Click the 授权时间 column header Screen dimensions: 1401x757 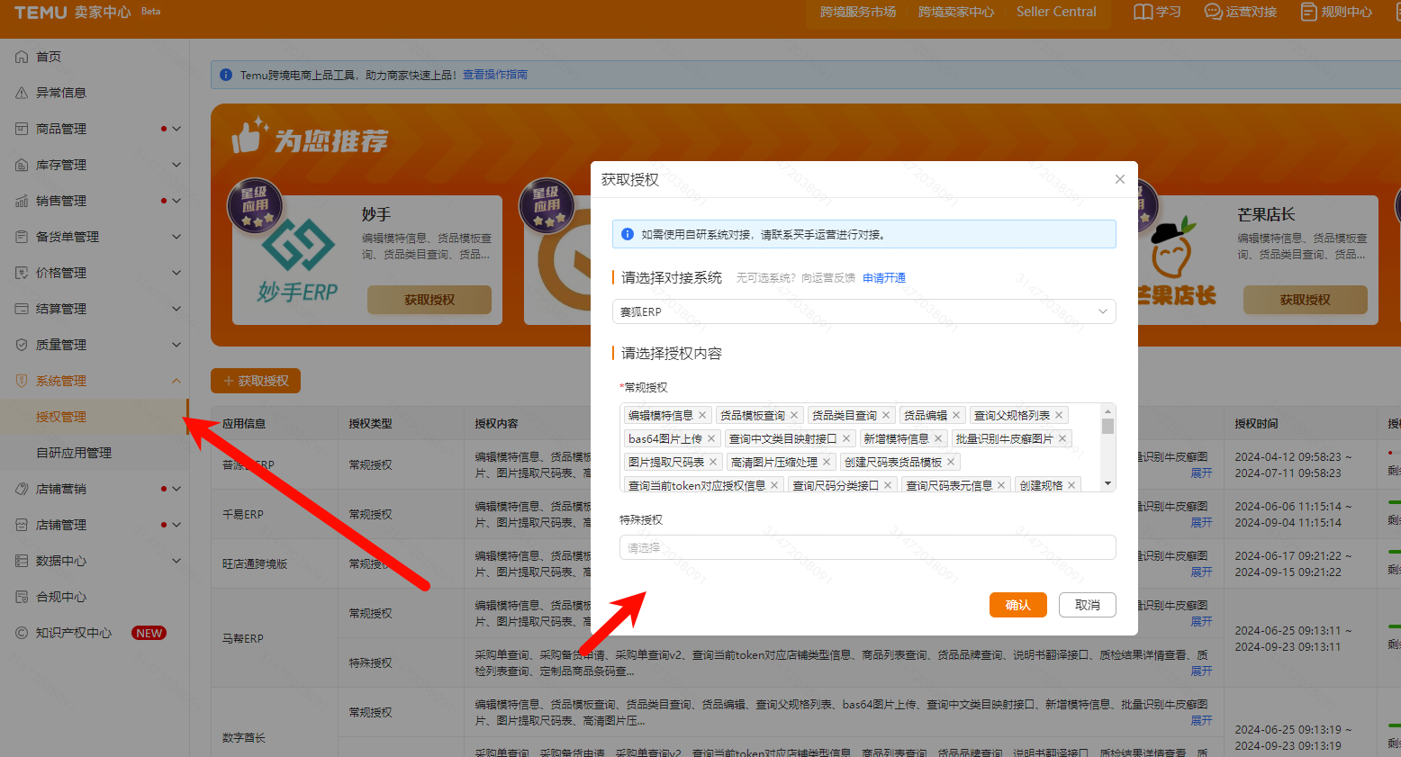1257,423
